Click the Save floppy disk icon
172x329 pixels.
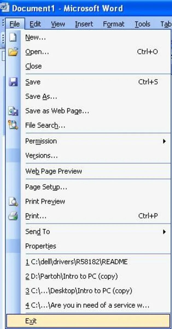tap(13, 82)
